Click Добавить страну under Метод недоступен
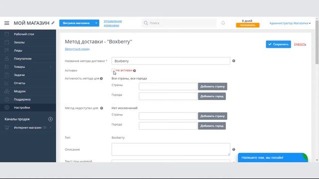Image resolution: width=319 pixels, height=179 pixels. (x=213, y=116)
